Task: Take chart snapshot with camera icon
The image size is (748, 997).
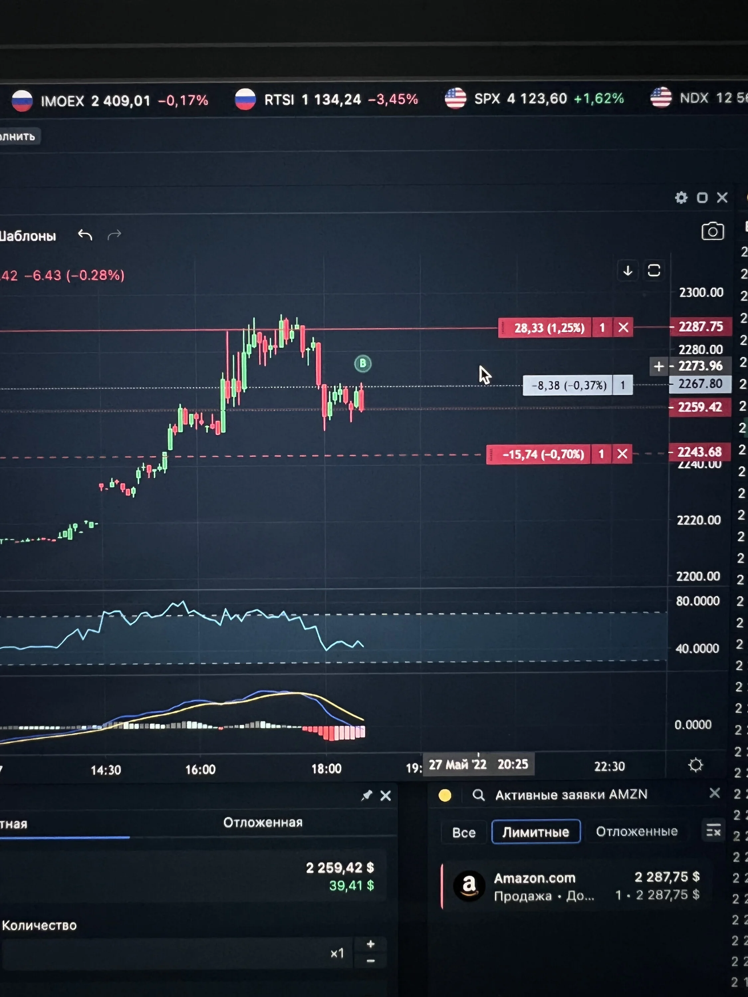Action: click(712, 231)
